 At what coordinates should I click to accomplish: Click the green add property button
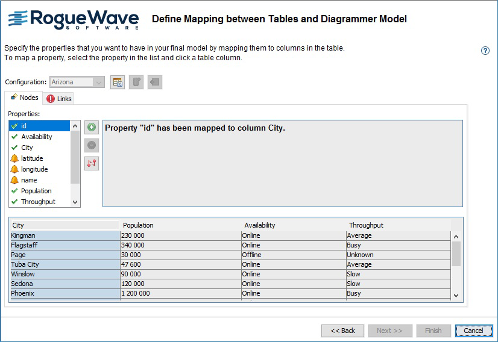point(92,127)
